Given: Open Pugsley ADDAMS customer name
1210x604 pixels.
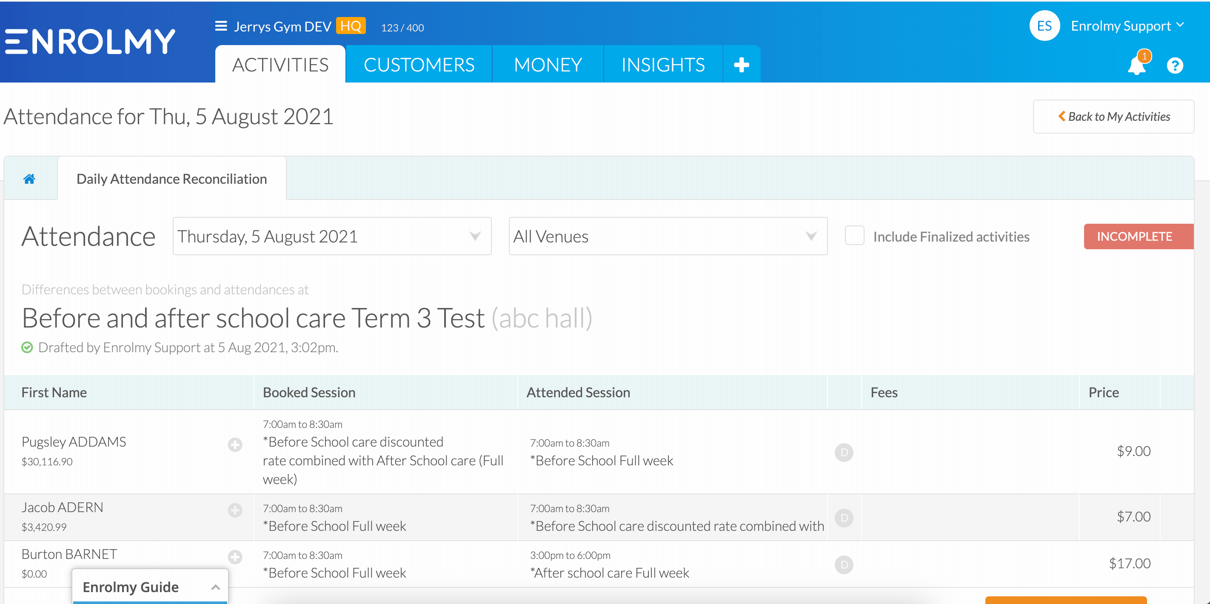Looking at the screenshot, I should point(74,442).
